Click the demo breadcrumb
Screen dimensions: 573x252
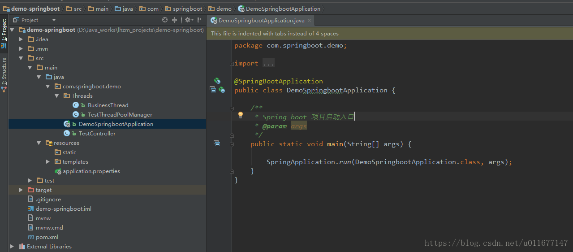click(x=220, y=9)
